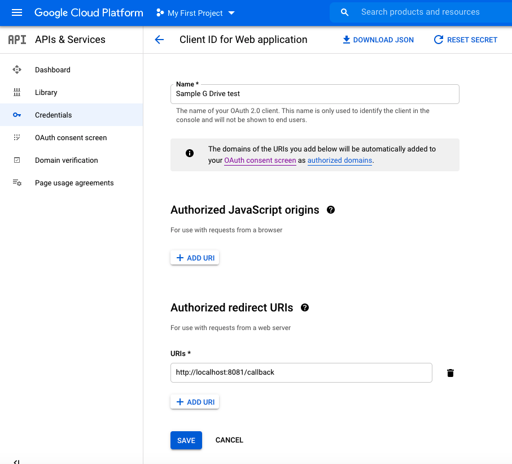Screen dimensions: 512x464
Task: Click DOWNLOAD JSON button
Action: pos(378,40)
